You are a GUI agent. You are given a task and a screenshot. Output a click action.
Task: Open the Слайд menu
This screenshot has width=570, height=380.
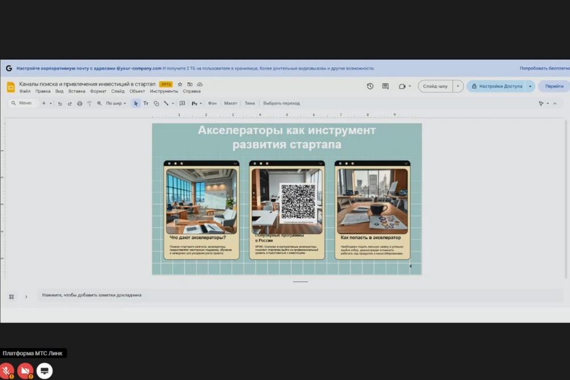[x=118, y=92]
